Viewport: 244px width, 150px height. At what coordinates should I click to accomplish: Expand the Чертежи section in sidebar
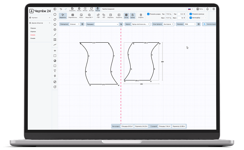coord(40,18)
